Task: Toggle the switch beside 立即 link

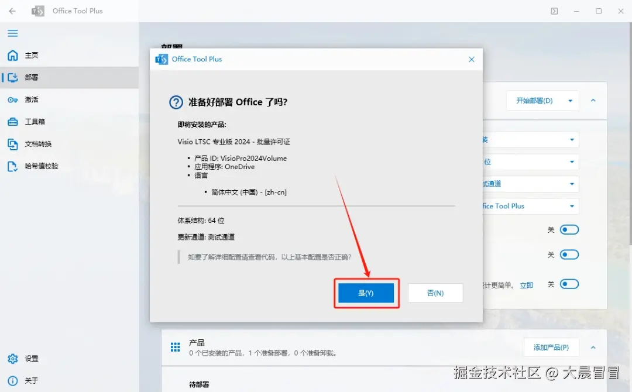Action: (x=569, y=284)
